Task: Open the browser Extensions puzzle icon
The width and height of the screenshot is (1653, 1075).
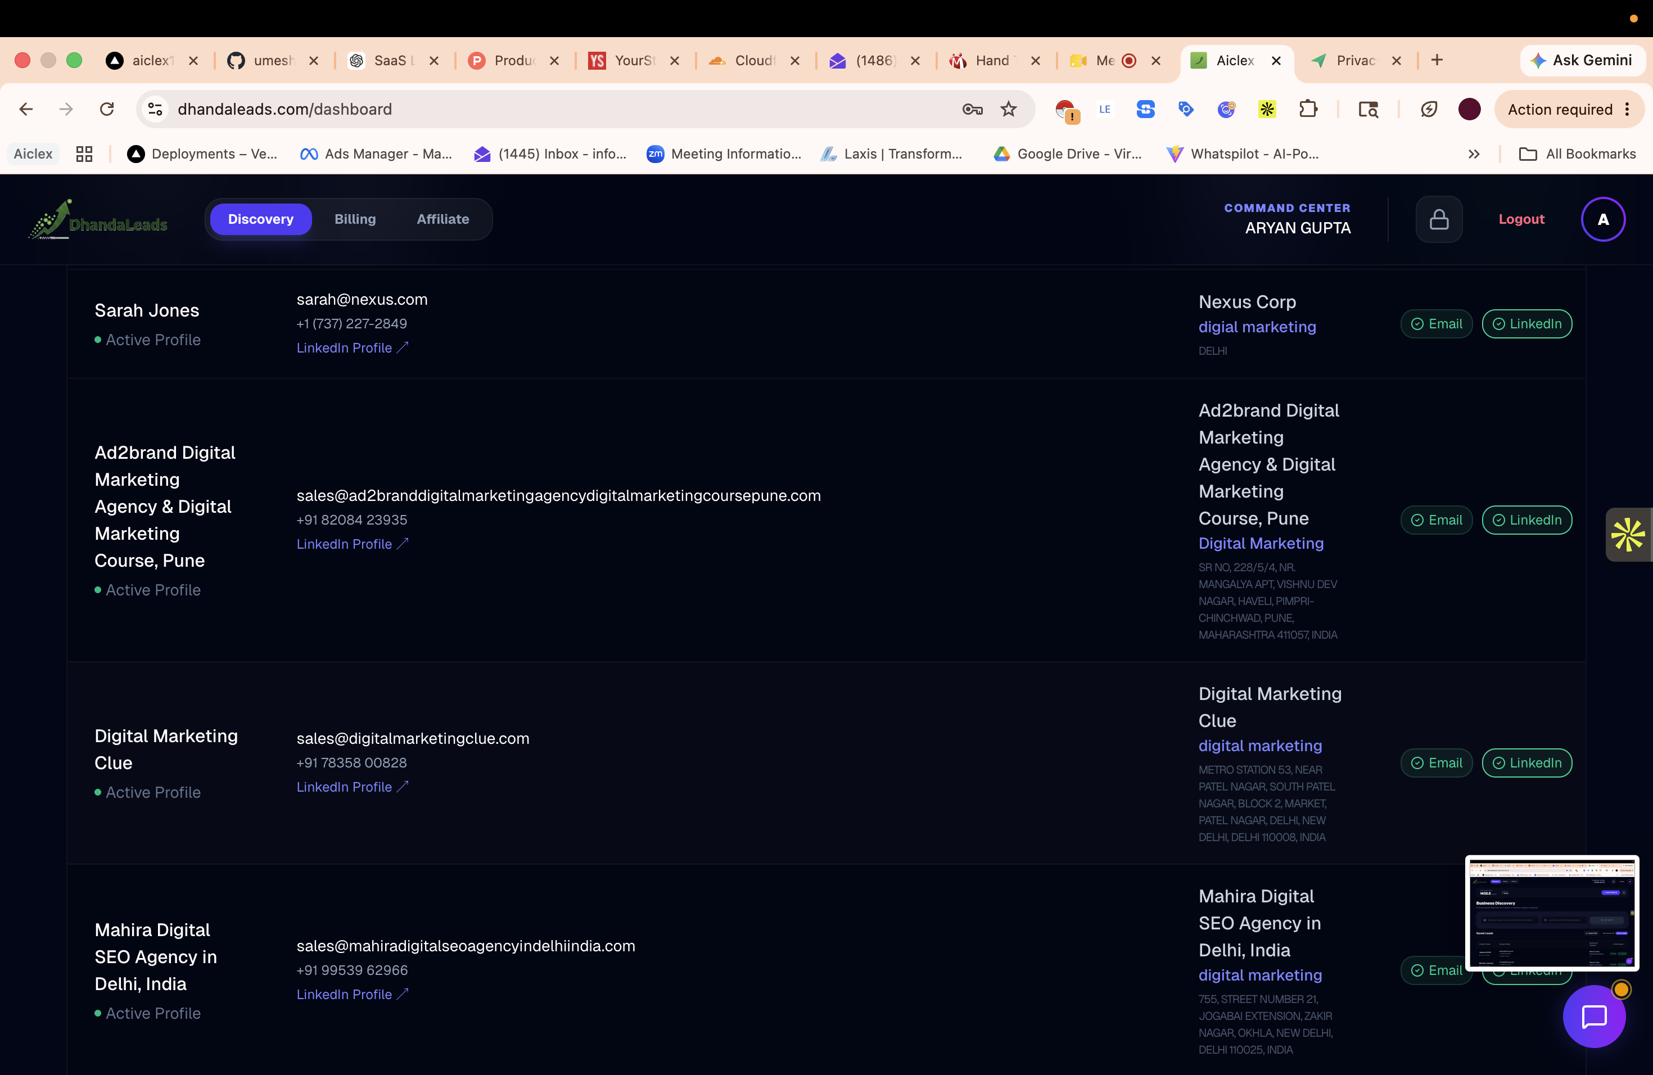Action: (1308, 109)
